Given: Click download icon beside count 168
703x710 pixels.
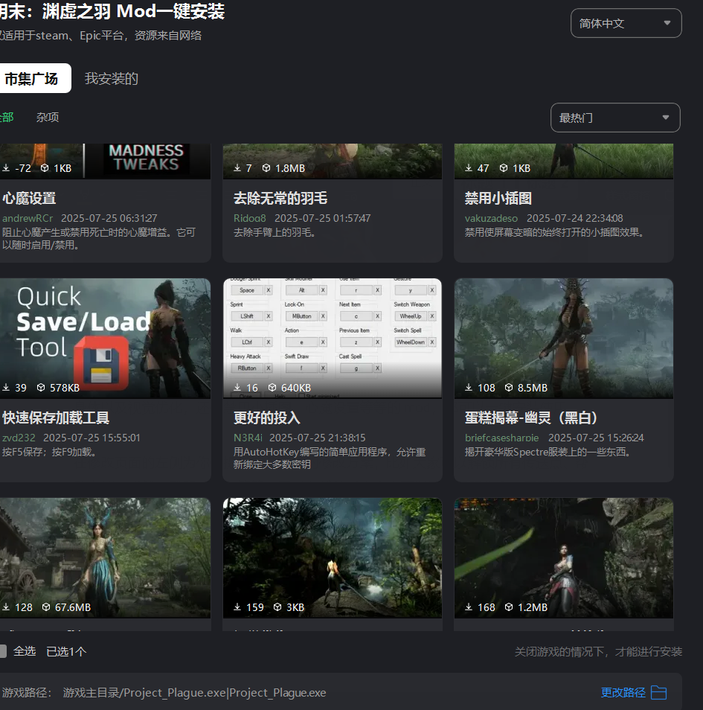Looking at the screenshot, I should [x=469, y=607].
